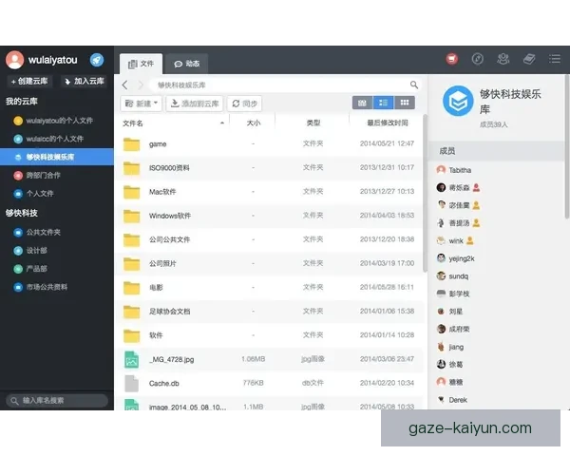
Task: Open wulaioc的个人文件 library
Action: [x=57, y=139]
